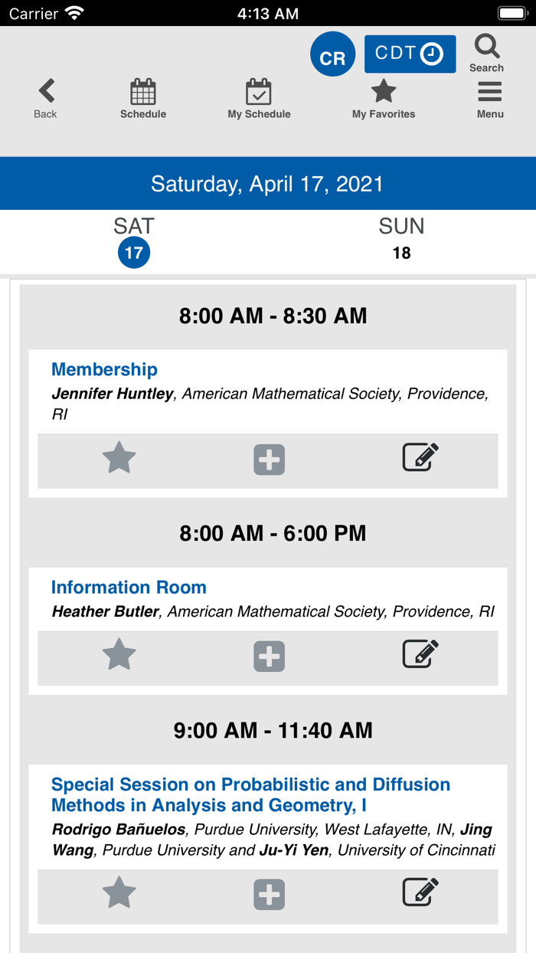Open Search with the magnifier icon
This screenshot has height=953, width=536.
(487, 47)
